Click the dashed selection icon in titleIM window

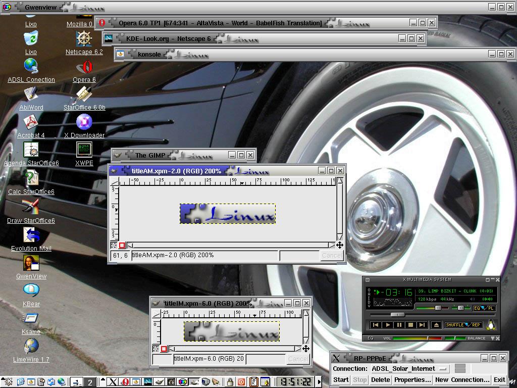(x=156, y=349)
